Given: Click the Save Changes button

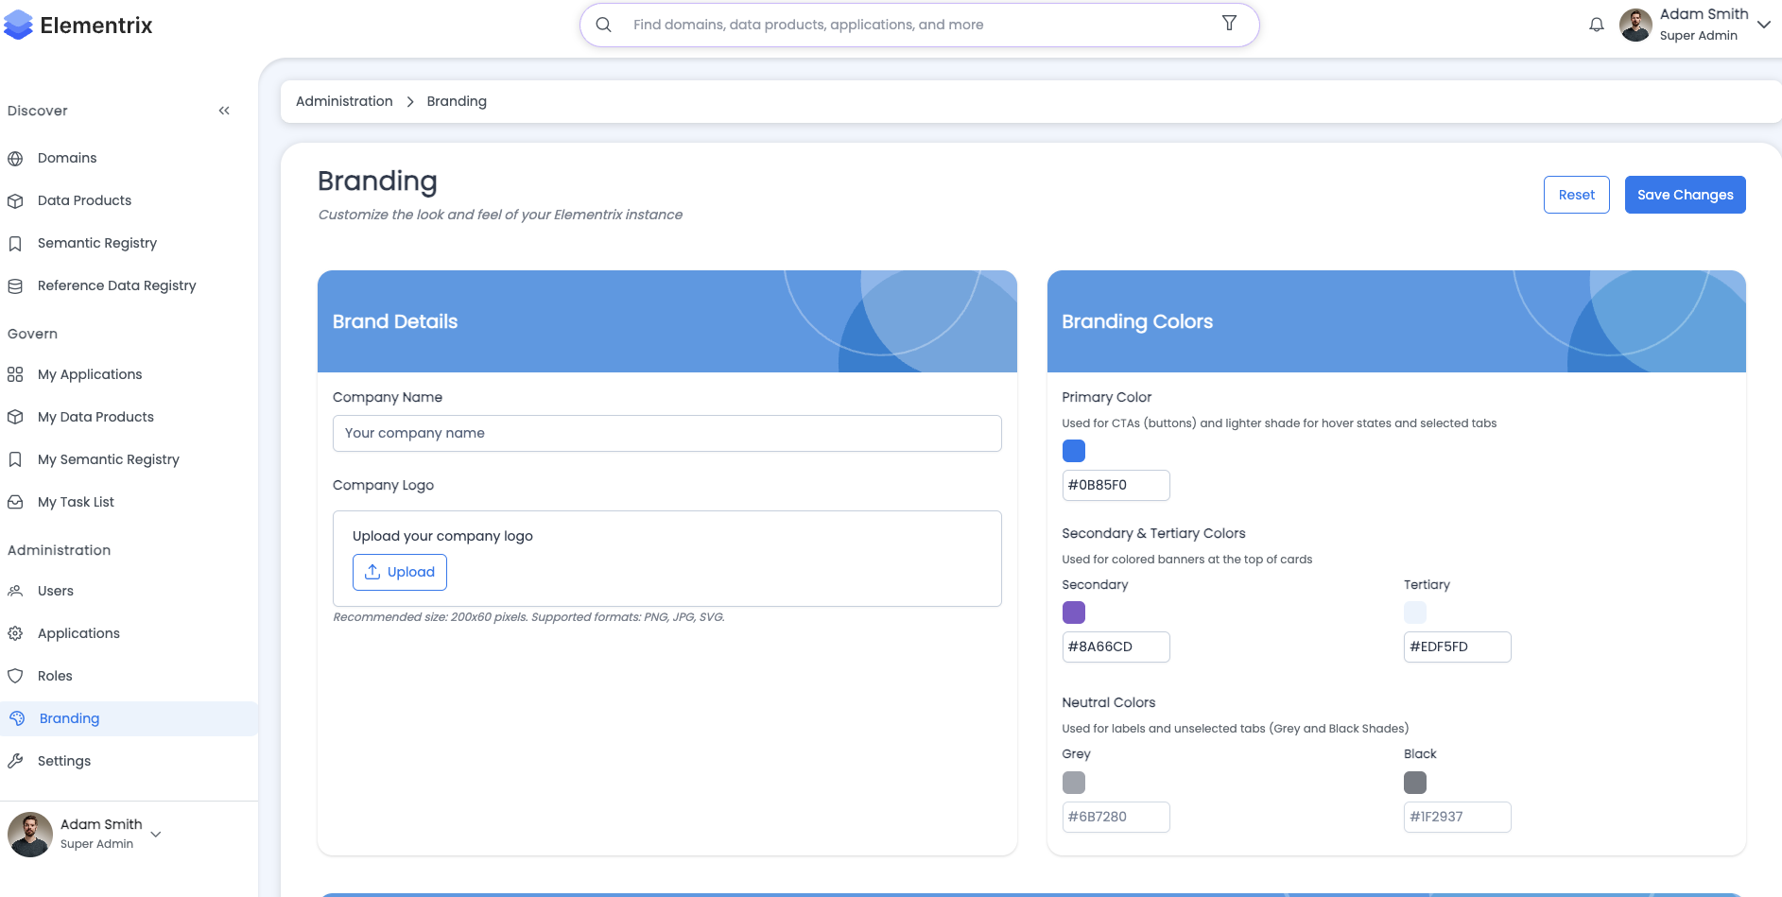Looking at the screenshot, I should pyautogui.click(x=1685, y=195).
